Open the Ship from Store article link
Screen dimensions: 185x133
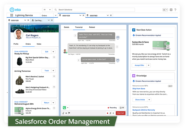pyautogui.click(x=139, y=89)
